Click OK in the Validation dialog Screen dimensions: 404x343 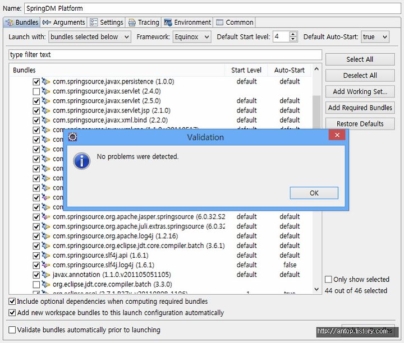click(314, 193)
